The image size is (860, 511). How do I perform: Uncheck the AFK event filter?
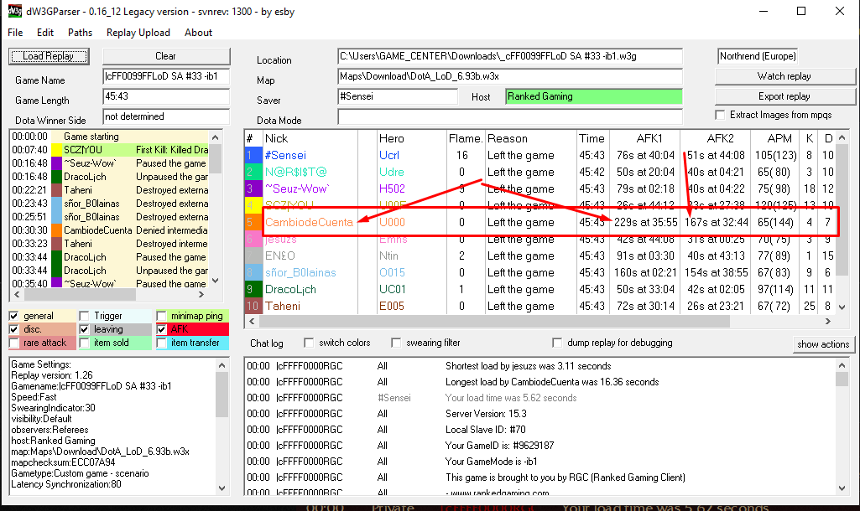pyautogui.click(x=161, y=329)
